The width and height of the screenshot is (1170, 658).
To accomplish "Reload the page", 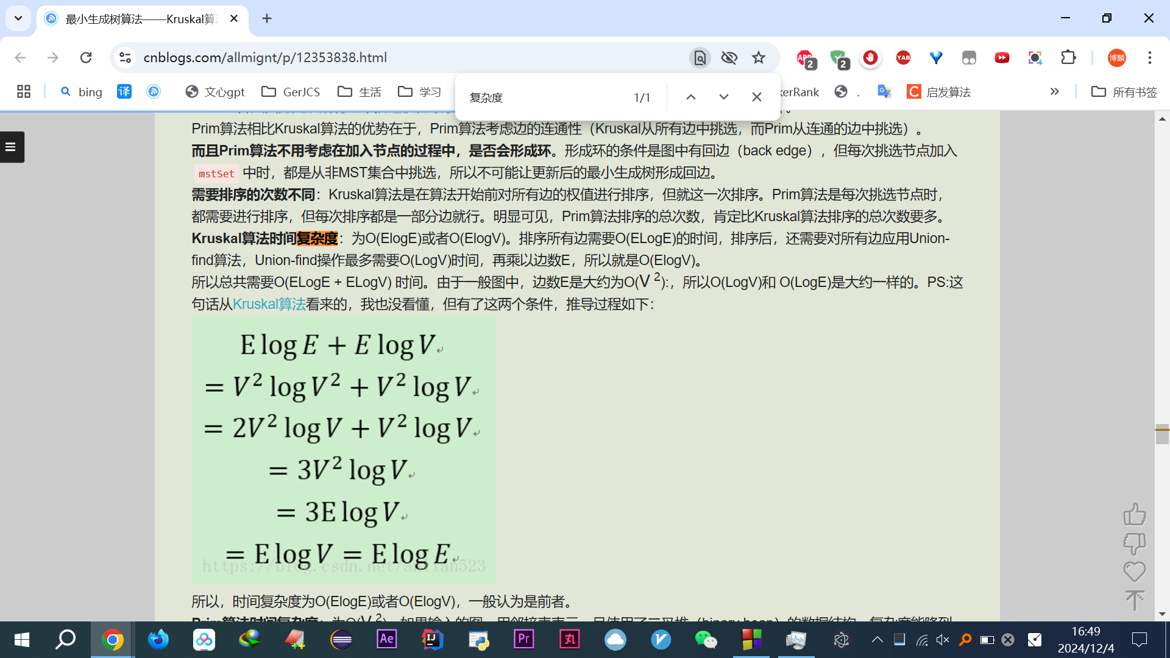I will (x=86, y=57).
